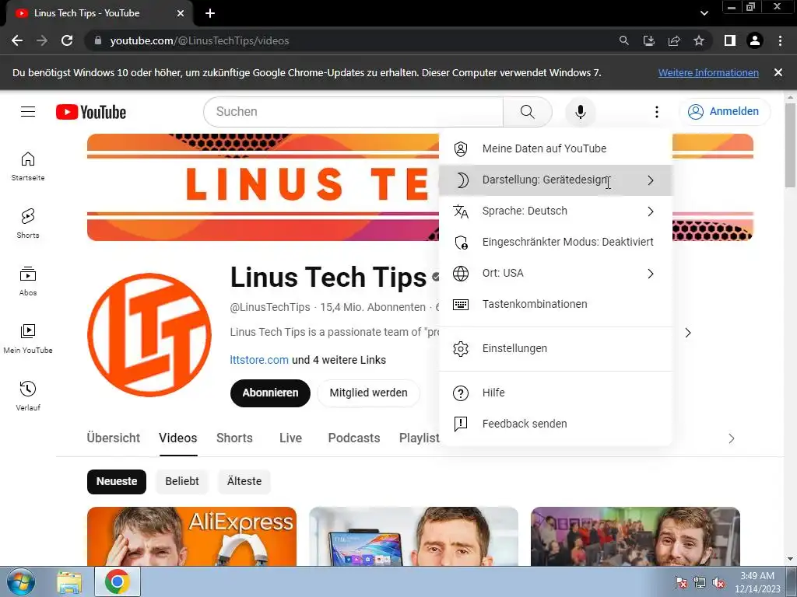Expand channel description chevron
The image size is (797, 597).
(688, 333)
